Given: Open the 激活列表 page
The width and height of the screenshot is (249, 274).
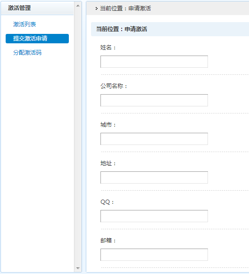Looking at the screenshot, I should (25, 24).
